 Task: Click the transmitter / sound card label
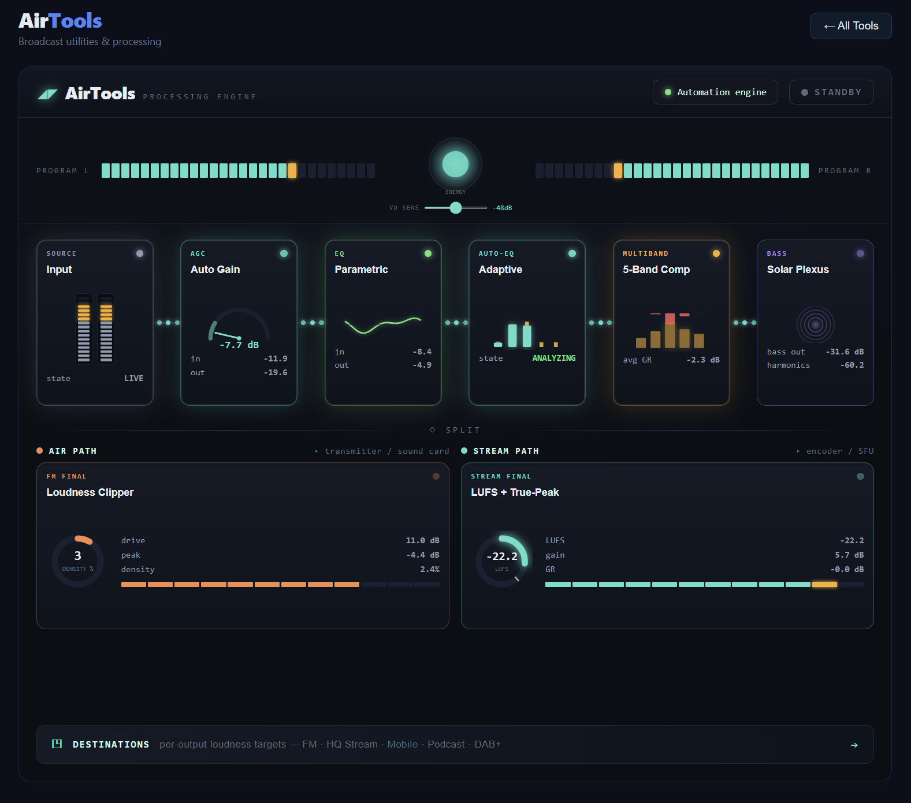(x=386, y=451)
